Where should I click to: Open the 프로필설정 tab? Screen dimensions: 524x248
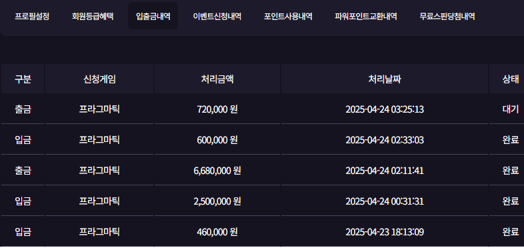point(32,16)
